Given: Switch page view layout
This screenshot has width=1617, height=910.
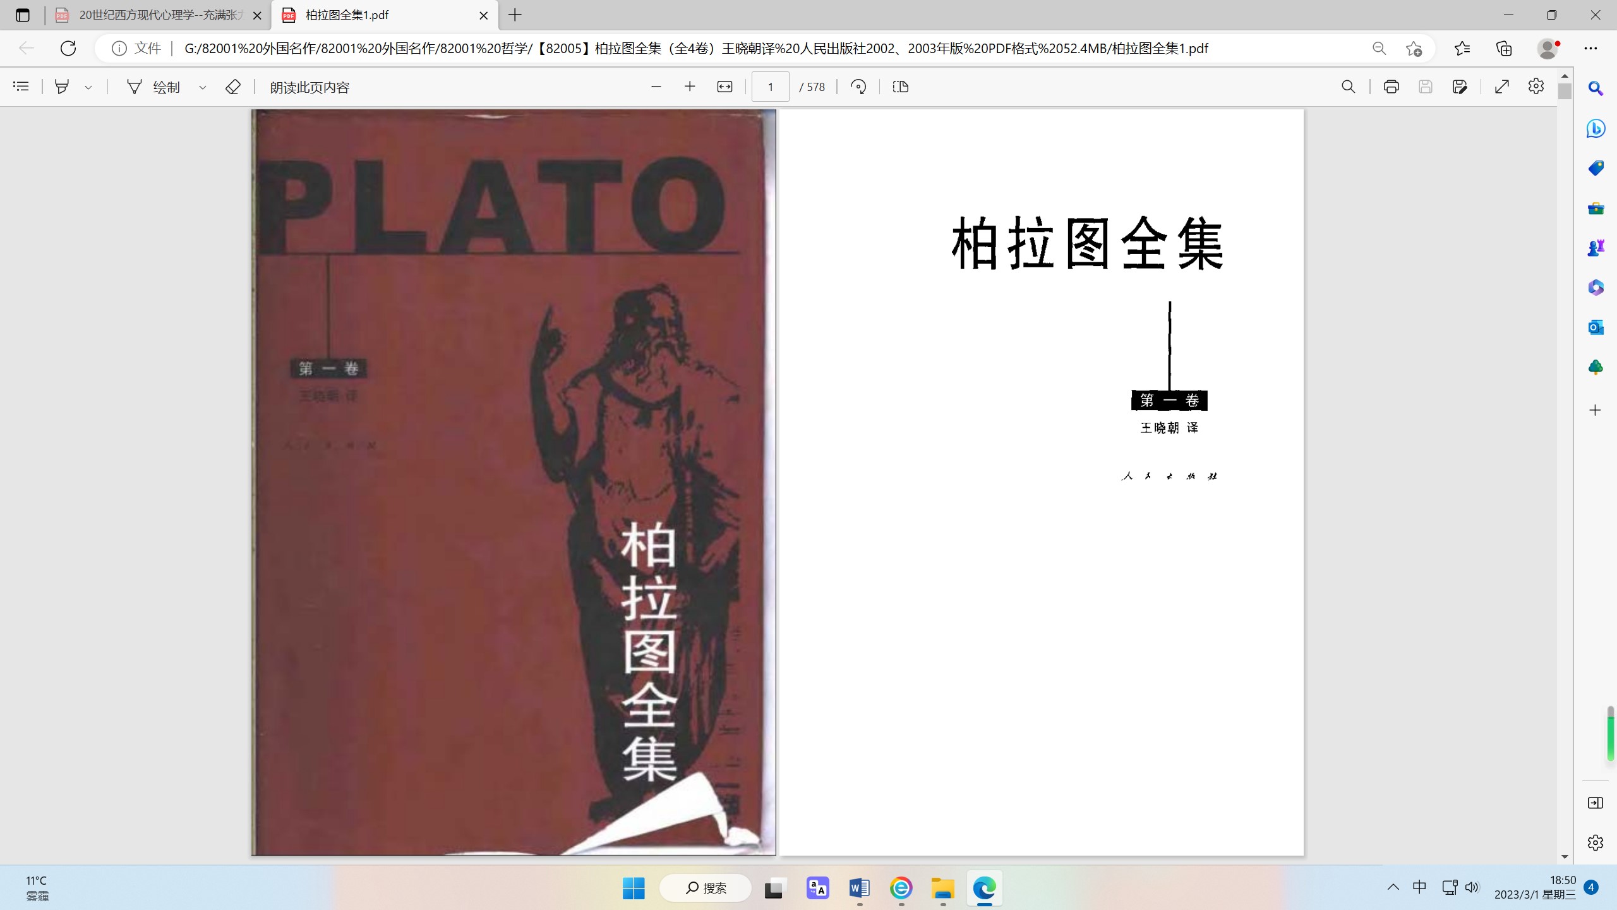Looking at the screenshot, I should click(901, 87).
